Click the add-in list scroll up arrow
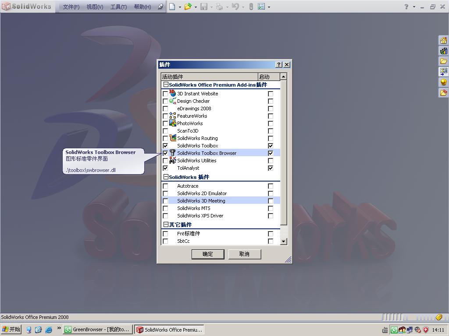Image resolution: width=449 pixels, height=336 pixels. pos(283,77)
